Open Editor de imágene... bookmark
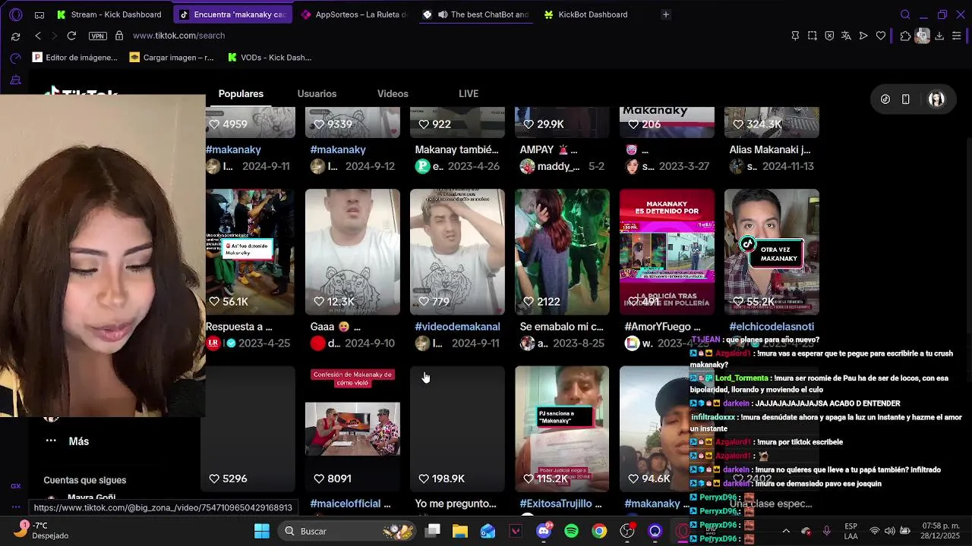The height and width of the screenshot is (546, 972). point(74,57)
